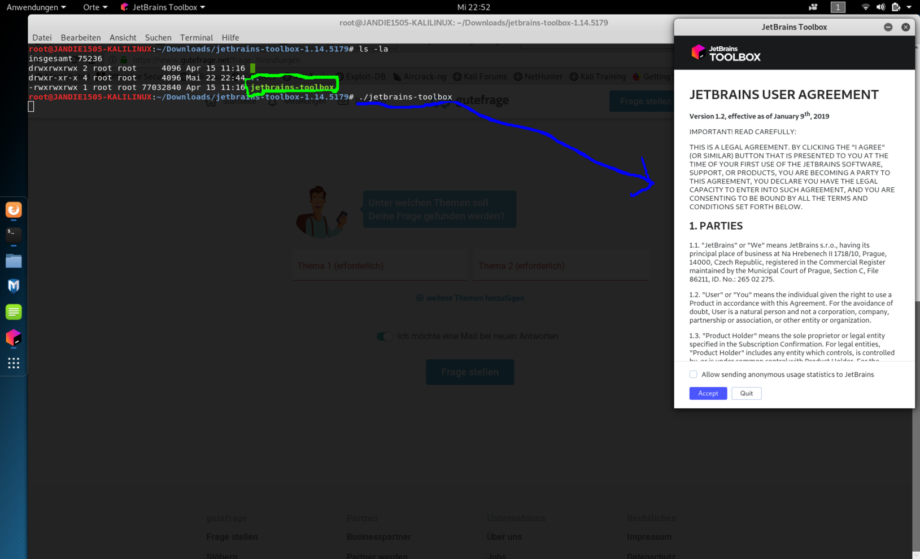This screenshot has height=559, width=920.
Task: Open the Bearbeiten menu in terminal
Action: (x=80, y=38)
